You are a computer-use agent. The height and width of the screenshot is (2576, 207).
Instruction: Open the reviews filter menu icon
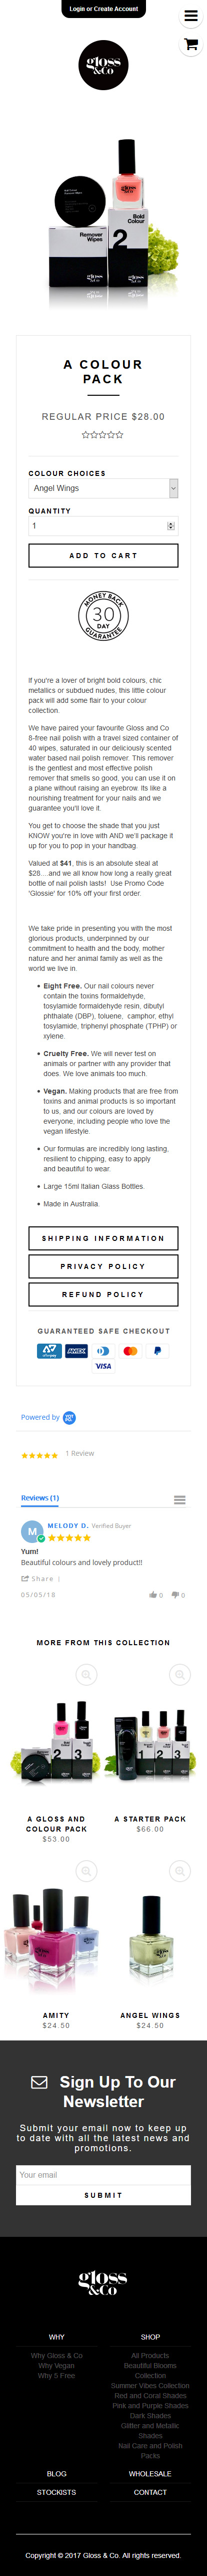[179, 1499]
